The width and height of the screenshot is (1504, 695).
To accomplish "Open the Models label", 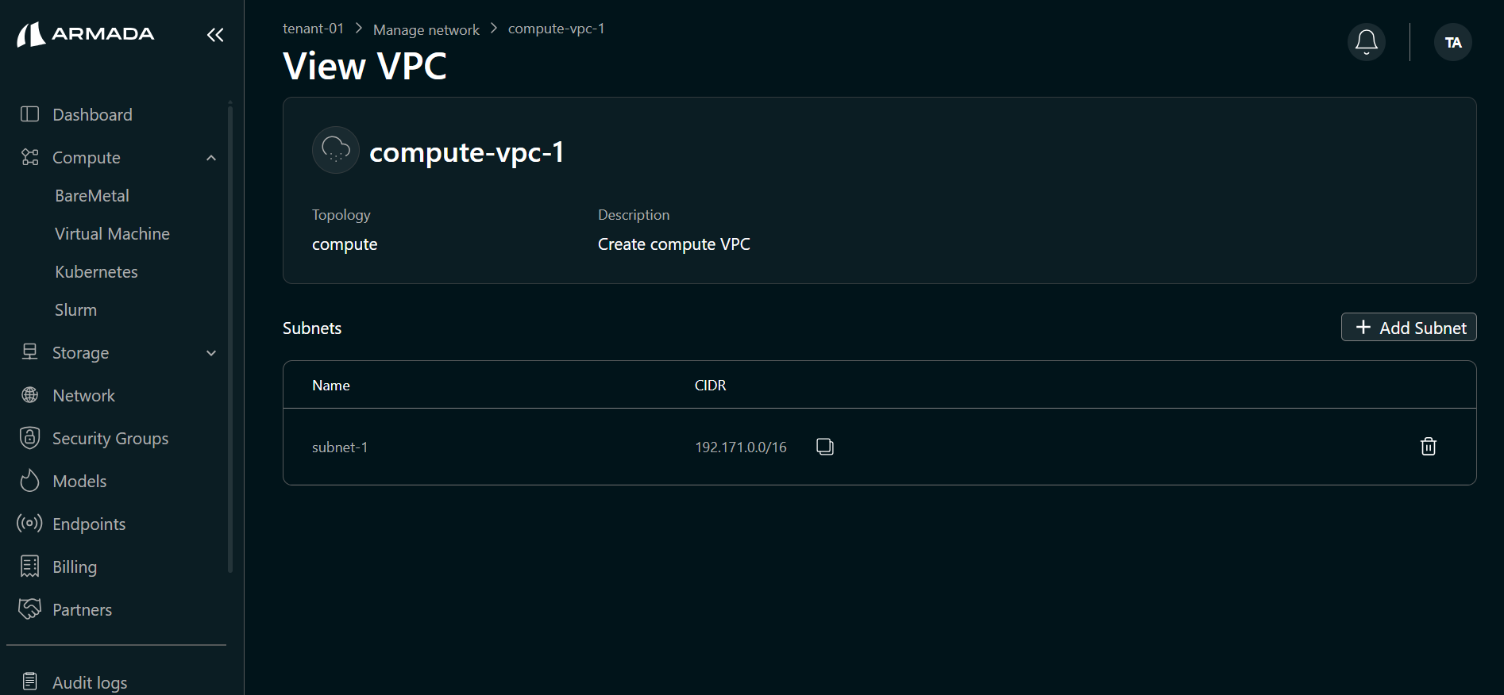I will [79, 482].
